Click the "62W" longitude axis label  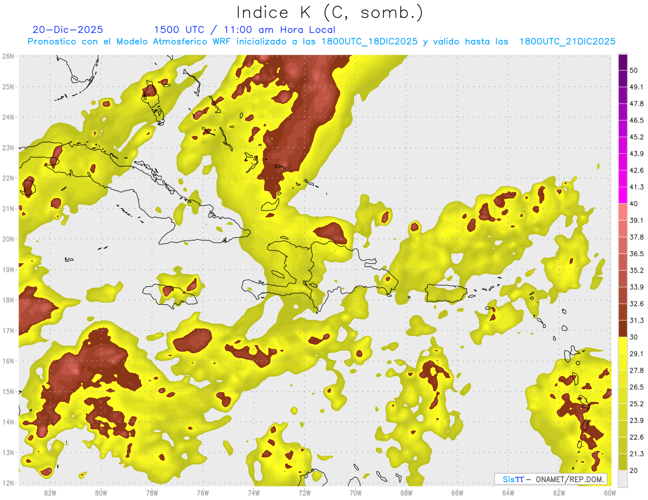click(559, 492)
